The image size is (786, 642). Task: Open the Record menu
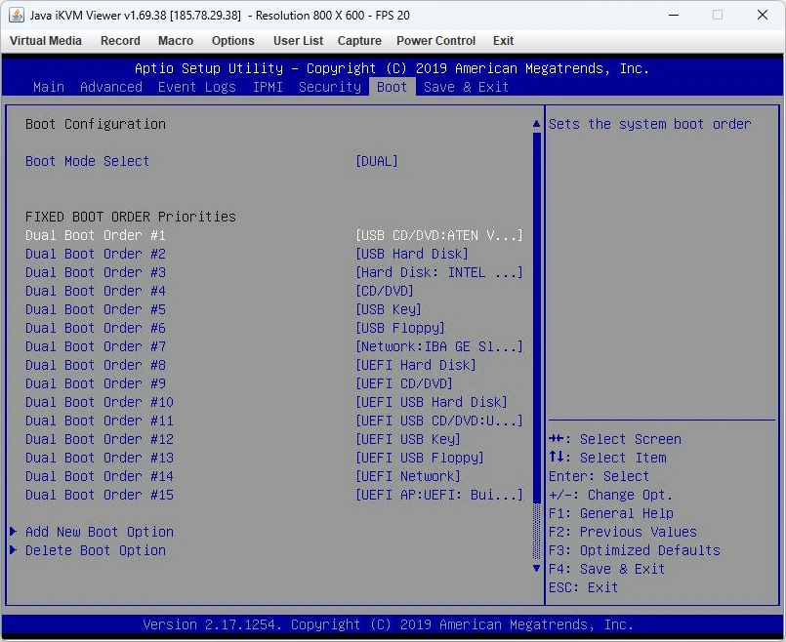click(120, 41)
